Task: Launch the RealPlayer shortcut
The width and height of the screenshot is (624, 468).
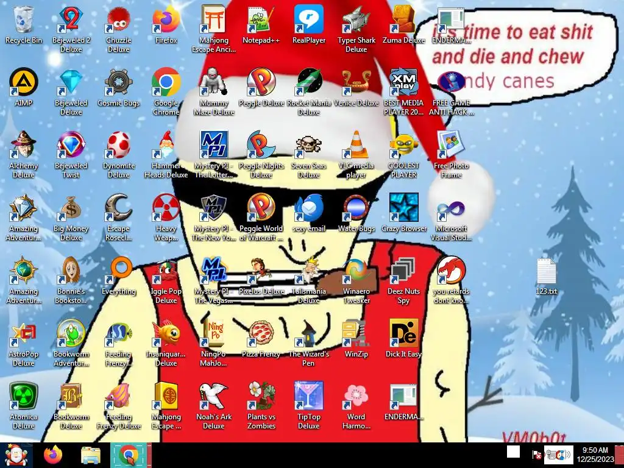Action: point(309,24)
